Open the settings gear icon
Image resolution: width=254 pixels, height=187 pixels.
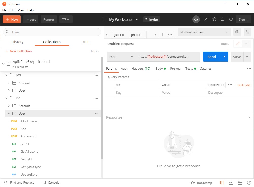click(214, 20)
